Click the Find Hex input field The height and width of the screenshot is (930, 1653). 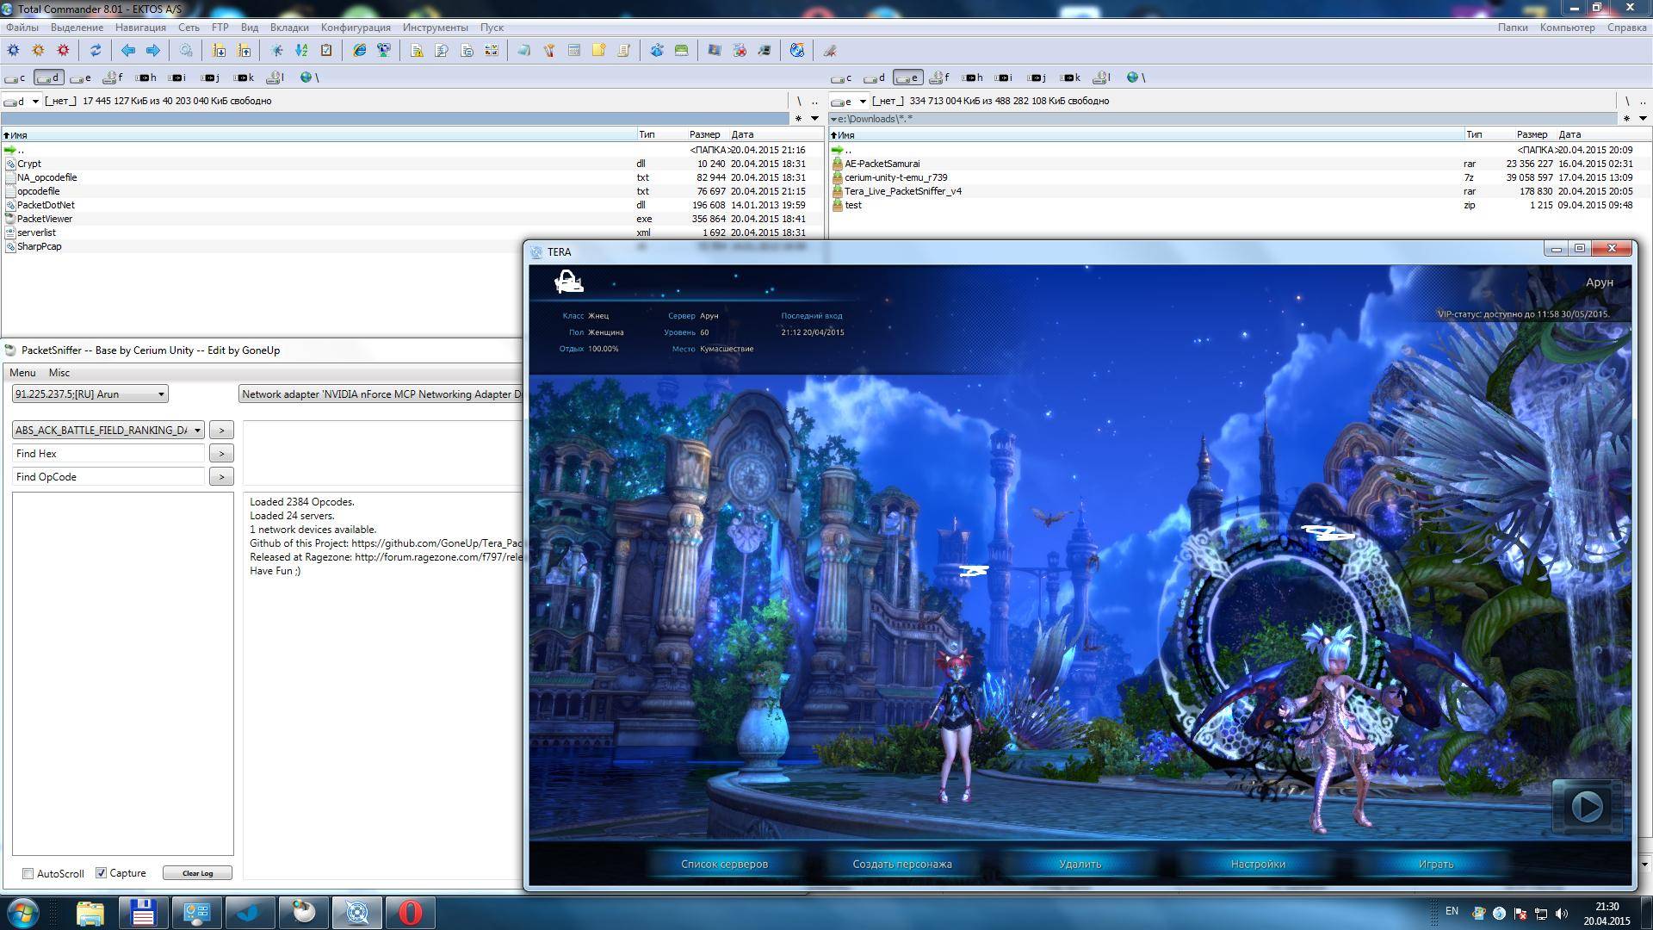108,453
